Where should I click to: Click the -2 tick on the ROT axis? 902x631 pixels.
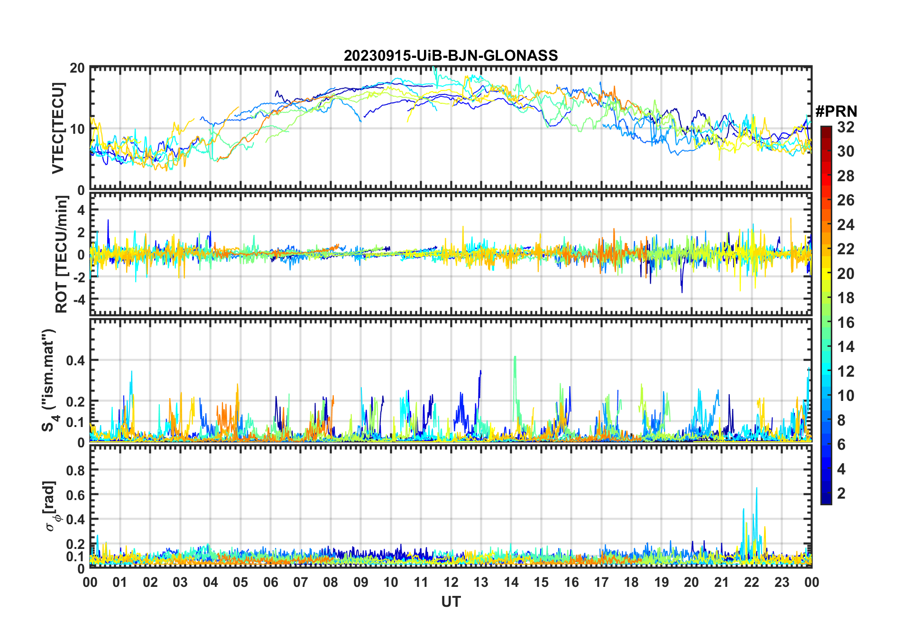[x=79, y=277]
